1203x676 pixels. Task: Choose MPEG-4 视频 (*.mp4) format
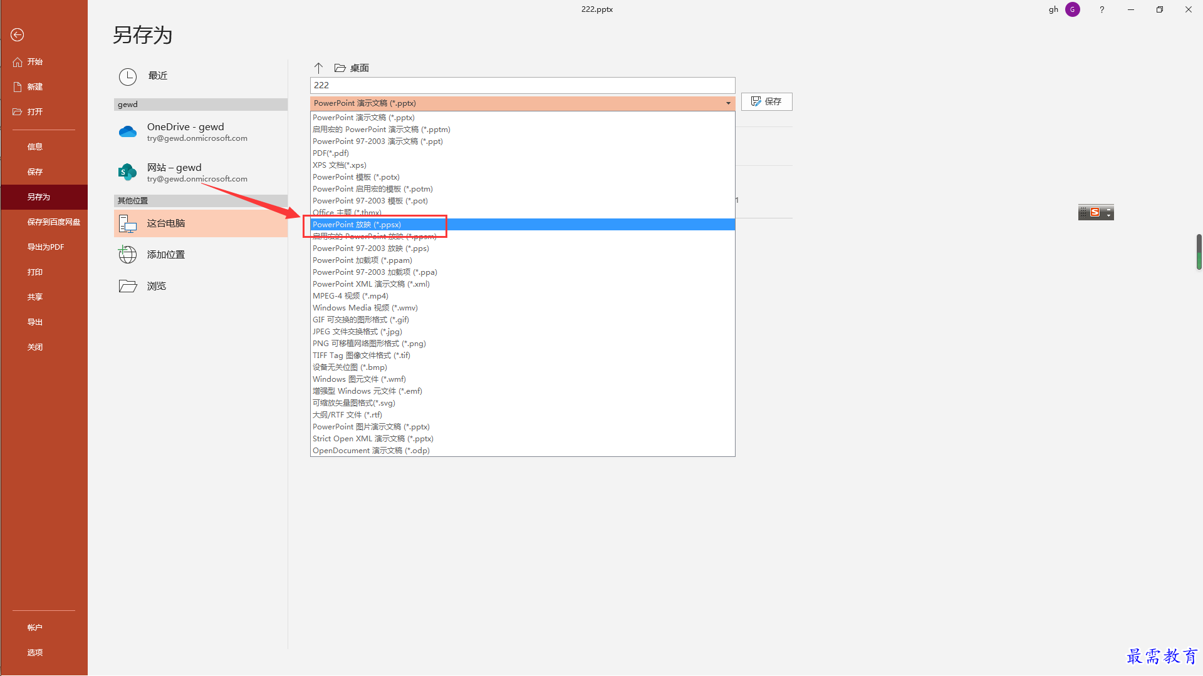(x=523, y=296)
